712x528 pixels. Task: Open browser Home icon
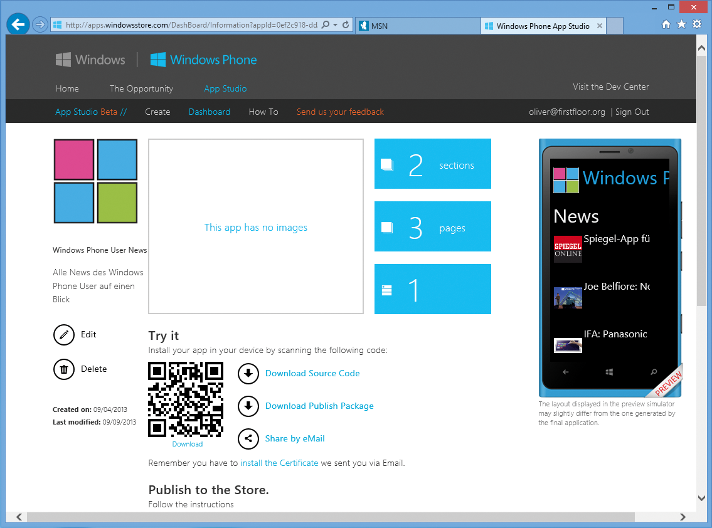click(666, 24)
